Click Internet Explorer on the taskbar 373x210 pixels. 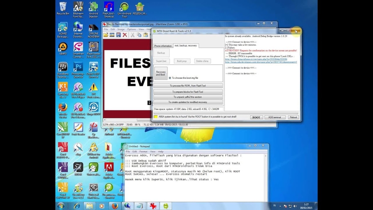point(76,206)
